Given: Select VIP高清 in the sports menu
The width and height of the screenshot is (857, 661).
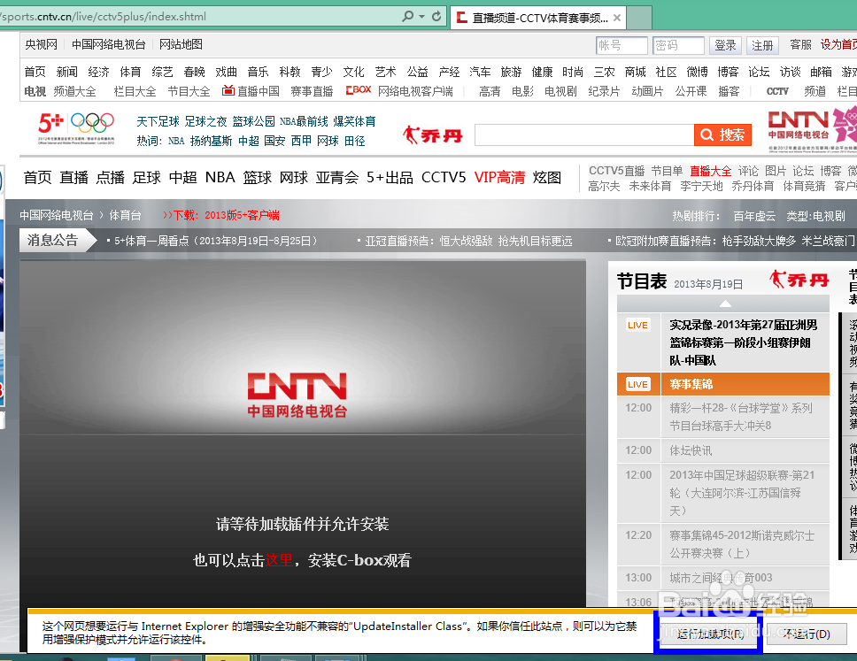Looking at the screenshot, I should pyautogui.click(x=499, y=178).
